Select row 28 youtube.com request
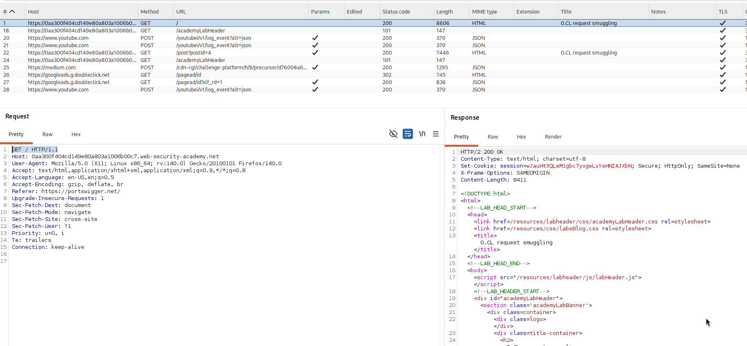Viewport: 747px width, 346px height. 373,89
